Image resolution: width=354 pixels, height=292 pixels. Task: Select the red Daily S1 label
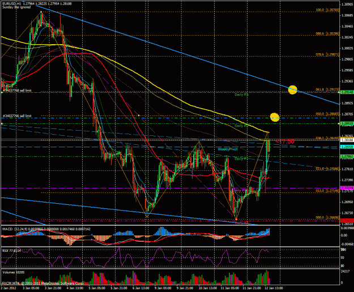click(x=241, y=223)
